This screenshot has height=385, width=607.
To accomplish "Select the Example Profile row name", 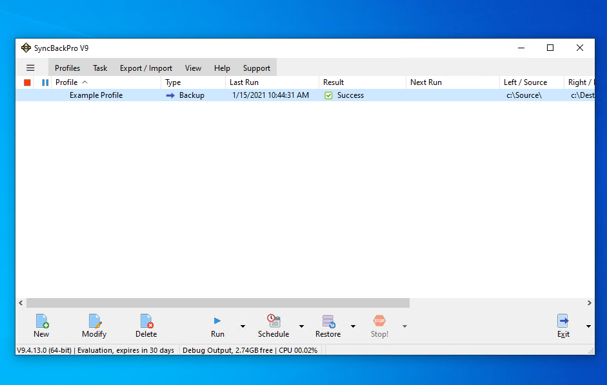I will [x=96, y=95].
